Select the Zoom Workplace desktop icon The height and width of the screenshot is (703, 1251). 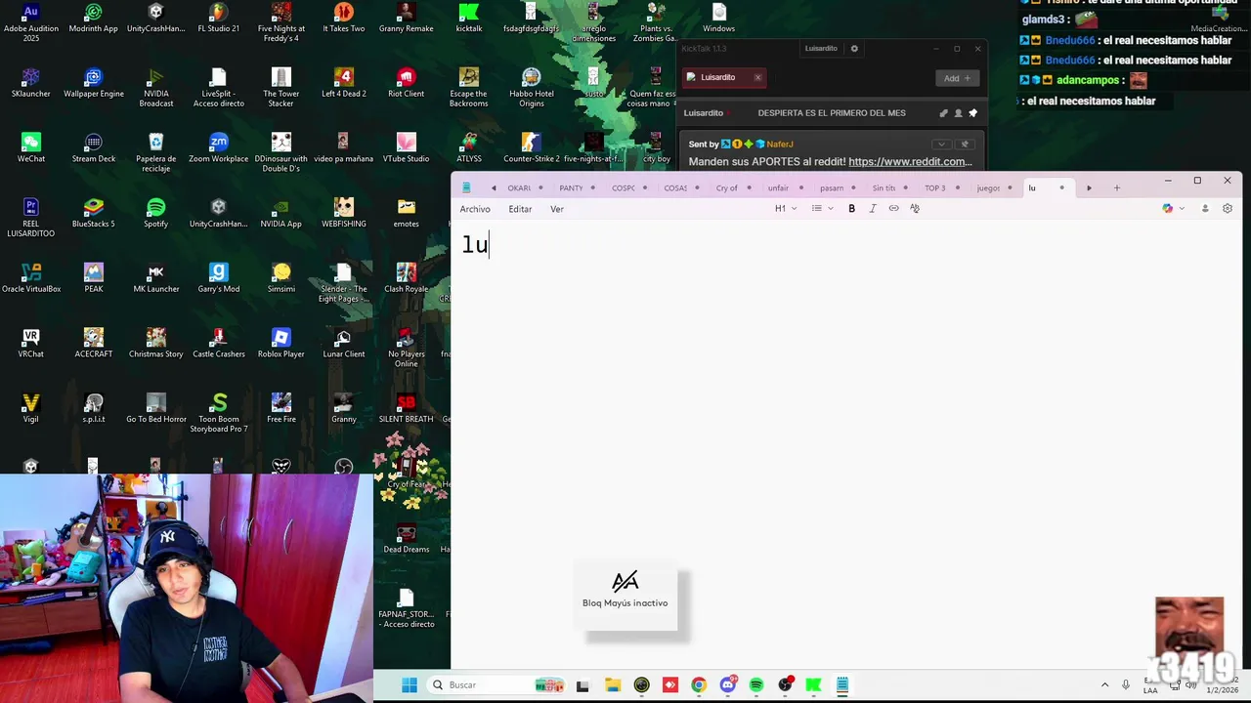pos(219,148)
